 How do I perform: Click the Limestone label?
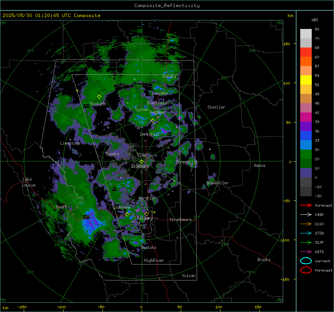[70, 143]
